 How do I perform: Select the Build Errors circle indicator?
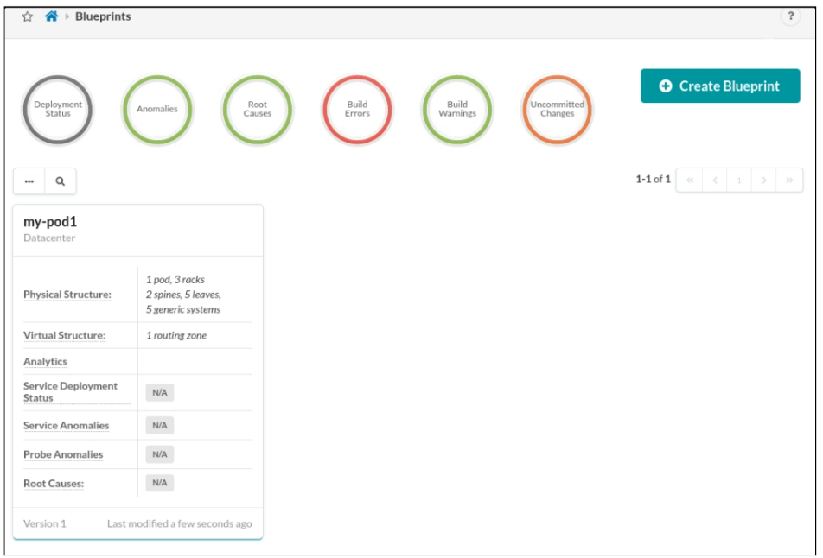coord(357,110)
